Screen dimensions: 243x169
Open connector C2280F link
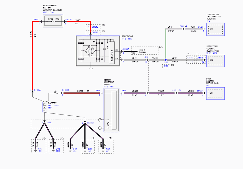pyautogui.click(x=200, y=91)
